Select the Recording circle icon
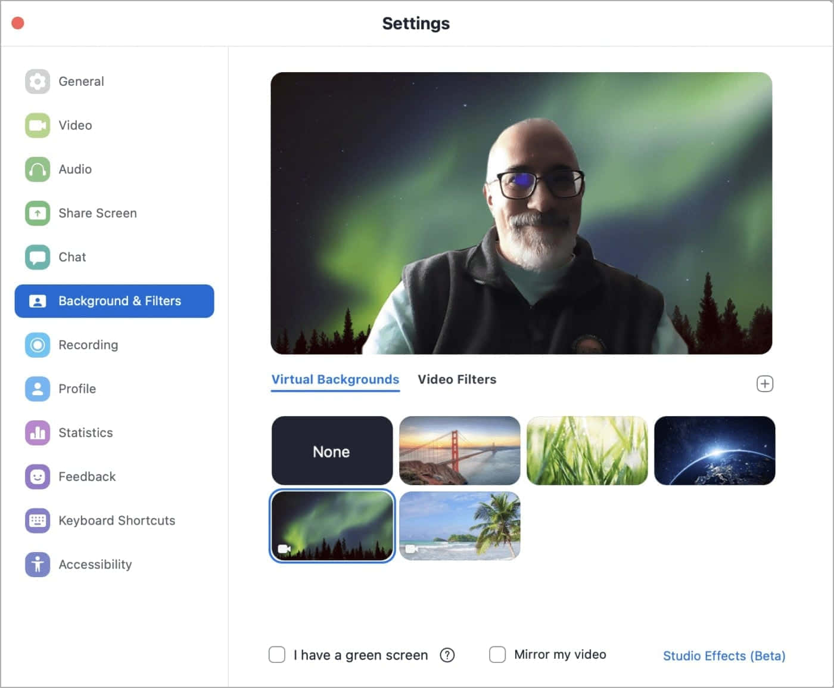Viewport: 834px width, 688px height. [38, 345]
